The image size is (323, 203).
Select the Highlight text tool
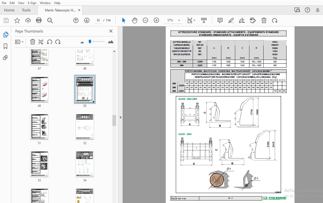[x=231, y=20]
